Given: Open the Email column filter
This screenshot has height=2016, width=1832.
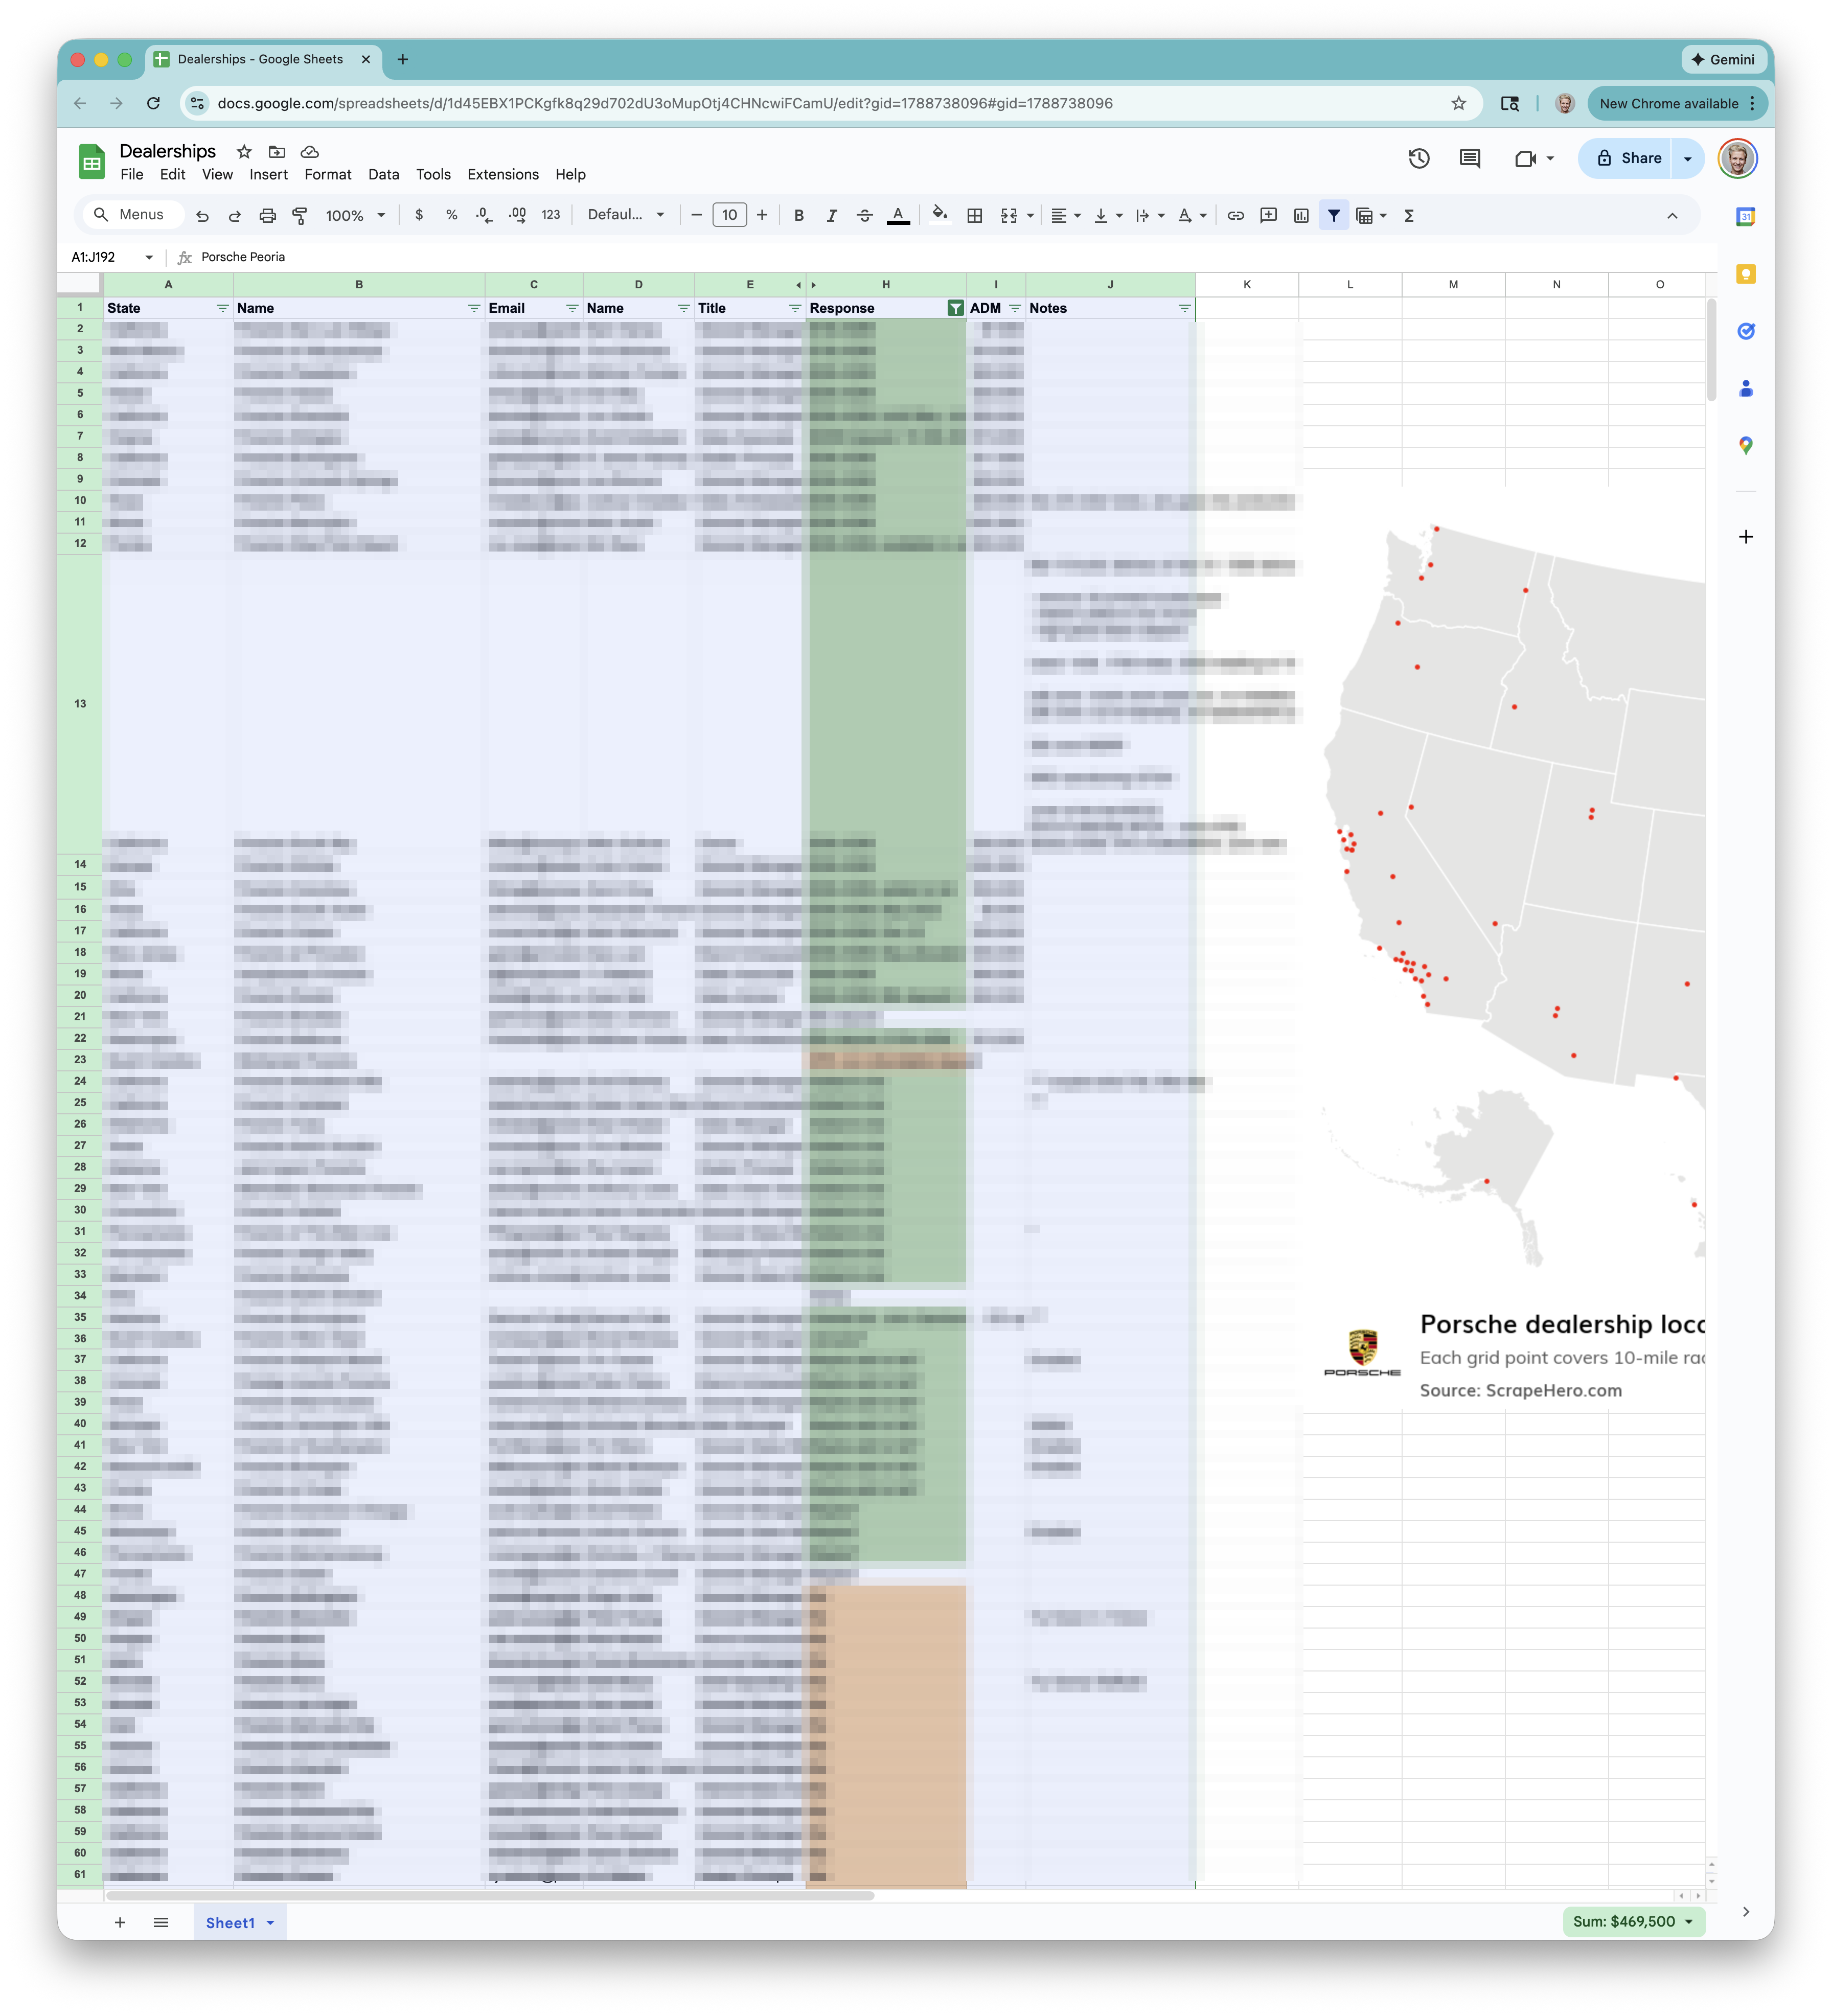Looking at the screenshot, I should pyautogui.click(x=572, y=308).
